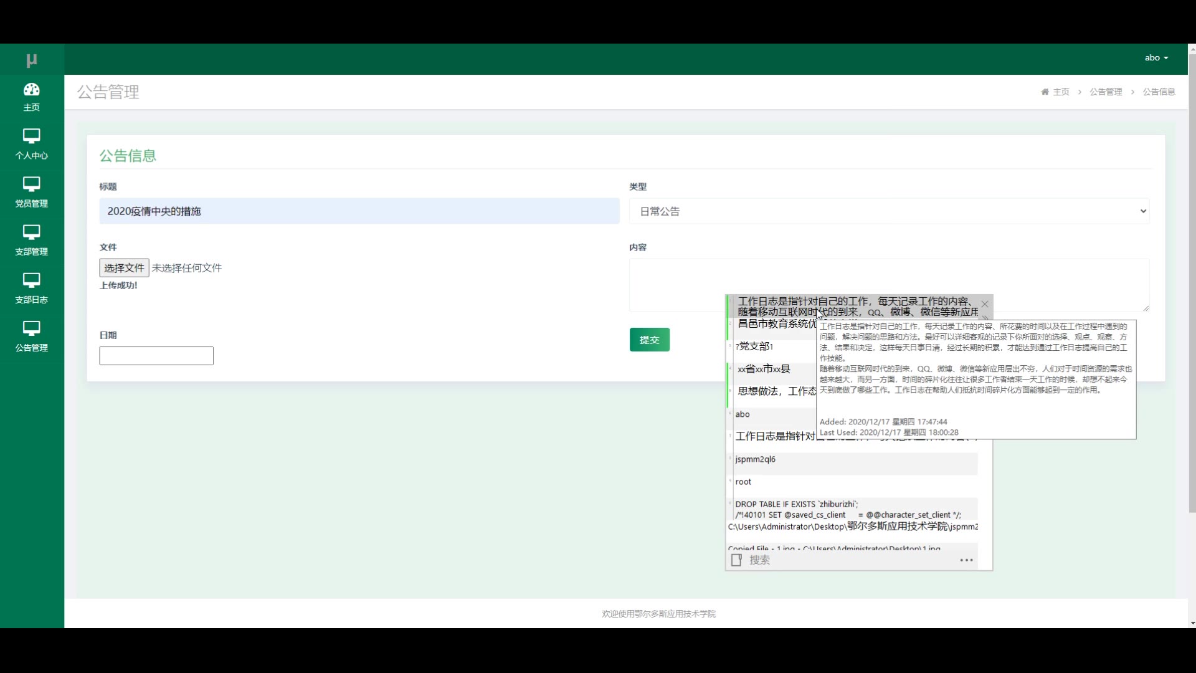Open the three-dots menu in clipboard popup

[x=966, y=560]
